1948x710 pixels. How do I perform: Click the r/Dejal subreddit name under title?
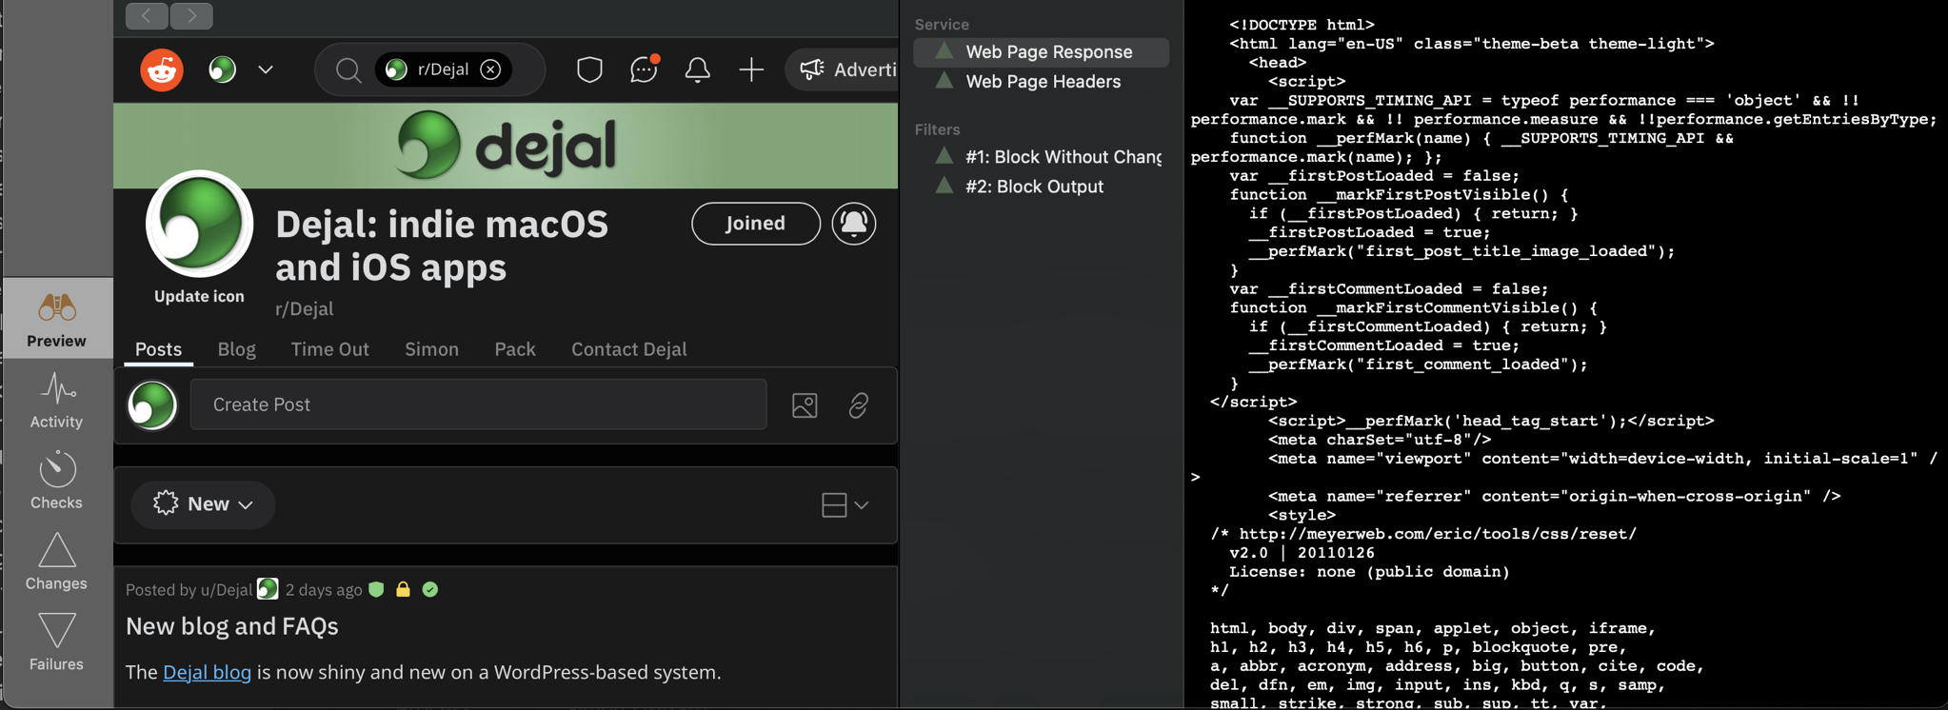tap(305, 309)
